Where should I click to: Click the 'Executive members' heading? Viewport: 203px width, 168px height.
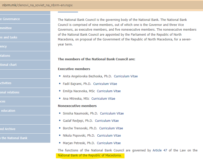[74, 69]
